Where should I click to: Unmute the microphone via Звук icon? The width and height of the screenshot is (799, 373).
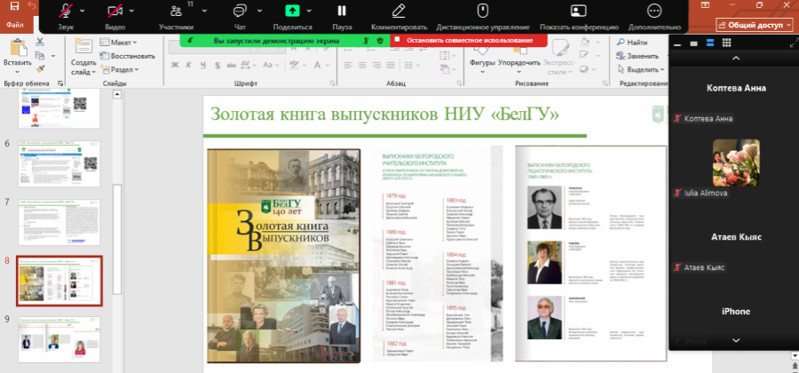[x=66, y=10]
